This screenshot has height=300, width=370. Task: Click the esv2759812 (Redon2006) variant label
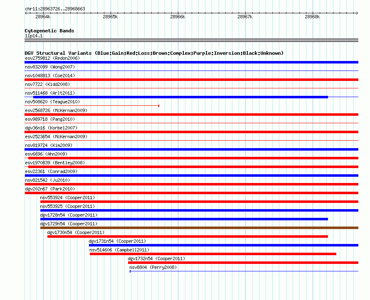coord(52,58)
